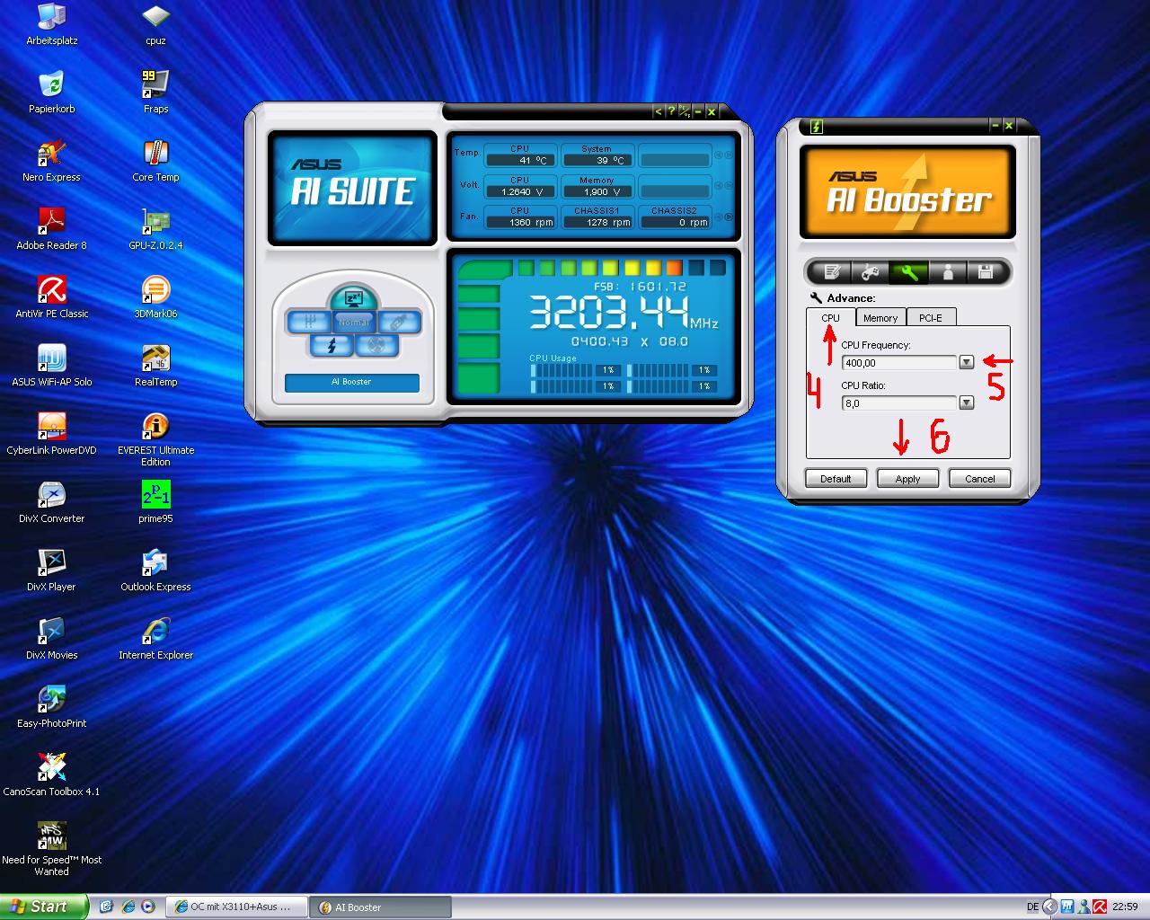Toggle Celsius/Fahrenheit unit icon in AI Suite
This screenshot has width=1150, height=920.
[685, 111]
